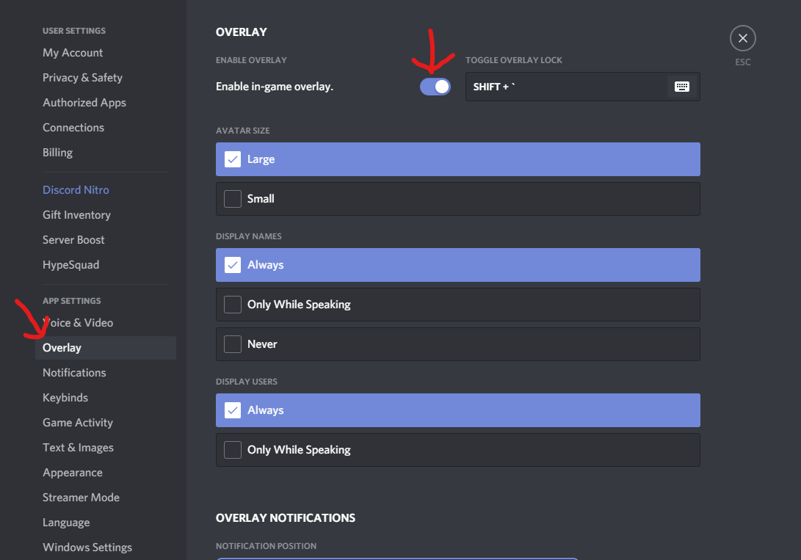Open Authorized Apps settings

tap(84, 103)
